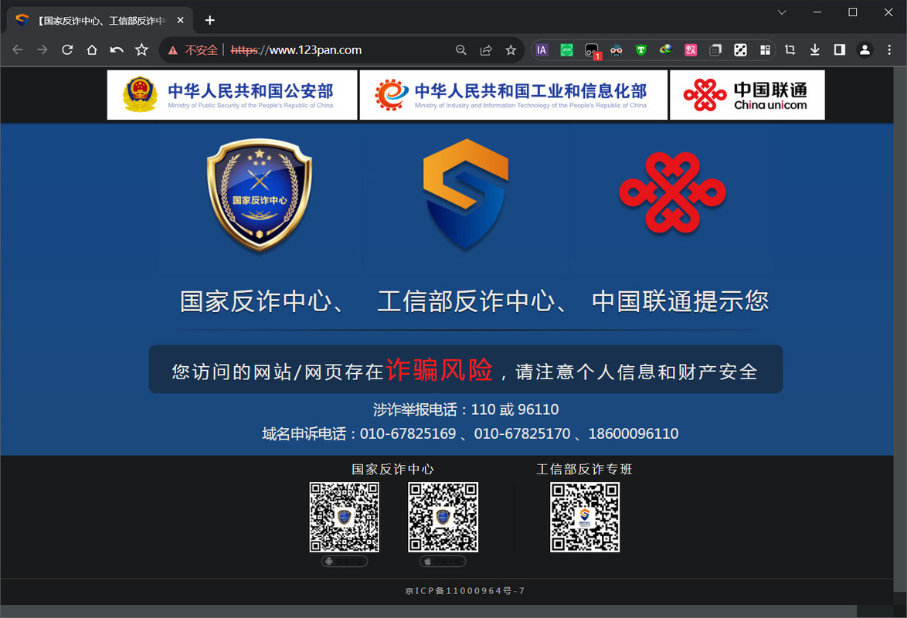This screenshot has height=618, width=907.
Task: Click the 国家反诈中心 shield badge logo
Action: [260, 195]
